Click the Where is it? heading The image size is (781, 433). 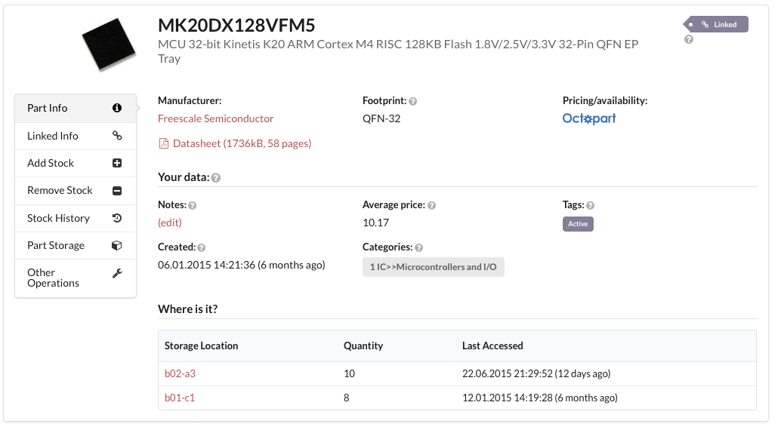tap(188, 309)
